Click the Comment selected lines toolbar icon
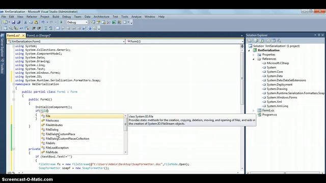This screenshot has height=183, width=326. (46, 28)
